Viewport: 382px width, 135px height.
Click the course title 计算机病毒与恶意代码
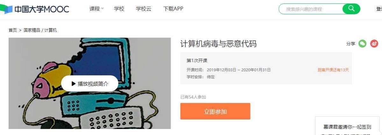tap(218, 44)
